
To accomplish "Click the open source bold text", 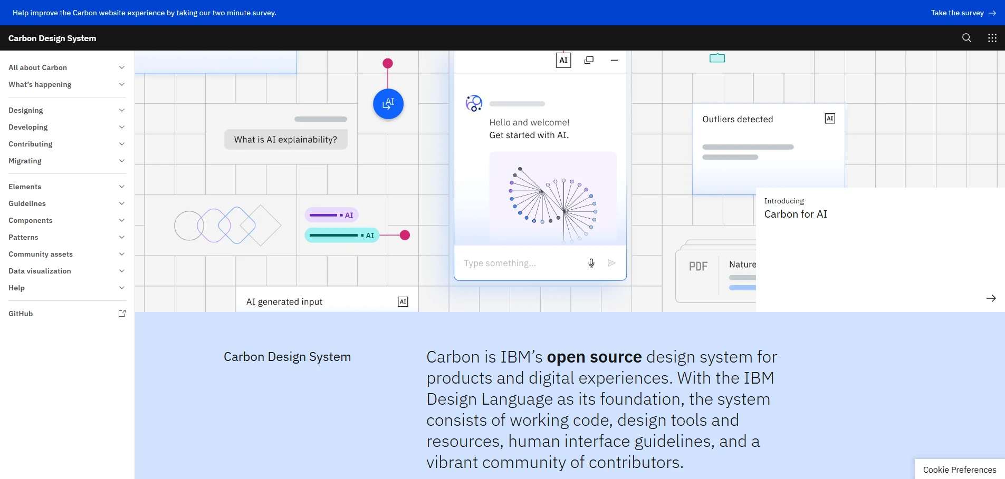I will tap(594, 357).
